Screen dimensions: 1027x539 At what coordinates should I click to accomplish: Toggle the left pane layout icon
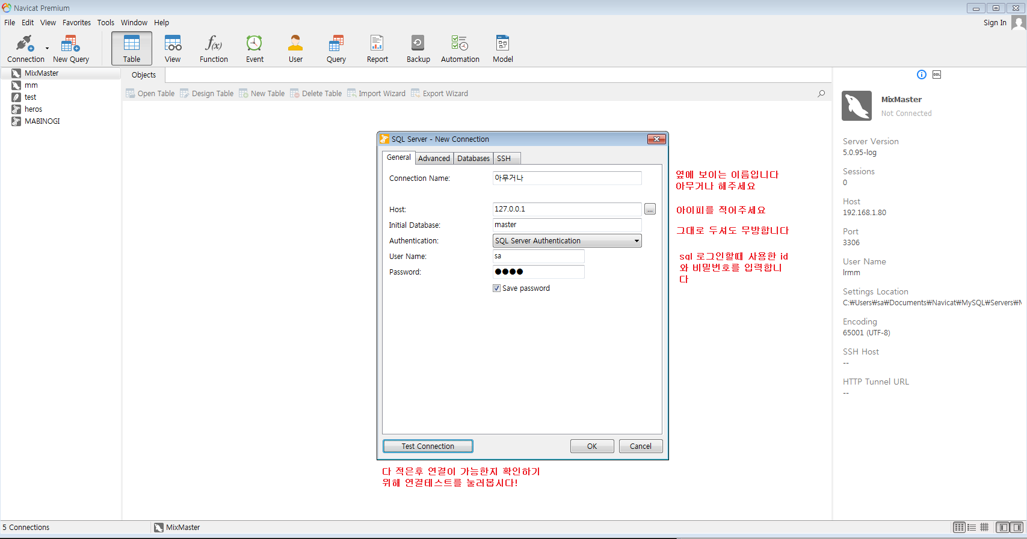tap(1003, 528)
